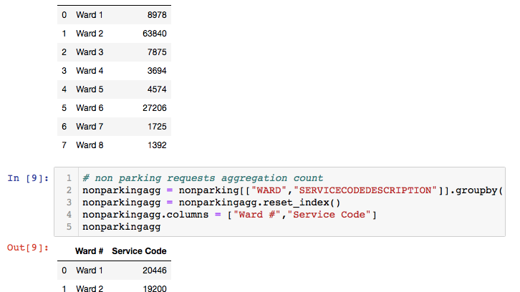The image size is (520, 292).
Task: Select the Ward 8 label cell
Action: pos(89,145)
